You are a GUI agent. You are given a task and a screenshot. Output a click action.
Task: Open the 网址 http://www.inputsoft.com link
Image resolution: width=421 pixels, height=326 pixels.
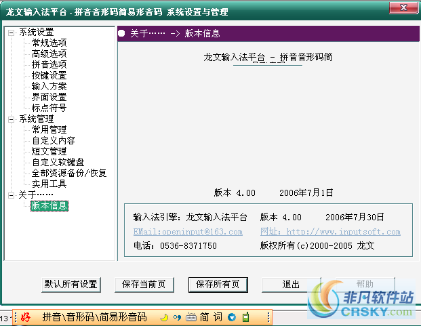(331, 232)
